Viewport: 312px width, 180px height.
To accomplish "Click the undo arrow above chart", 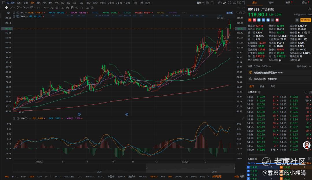I will [x=239, y=8].
